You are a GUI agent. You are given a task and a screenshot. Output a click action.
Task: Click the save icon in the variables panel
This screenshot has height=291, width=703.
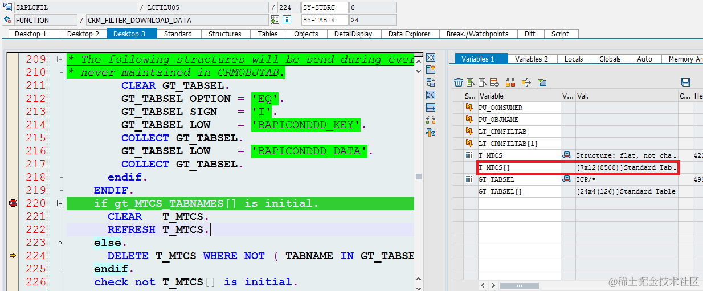685,82
